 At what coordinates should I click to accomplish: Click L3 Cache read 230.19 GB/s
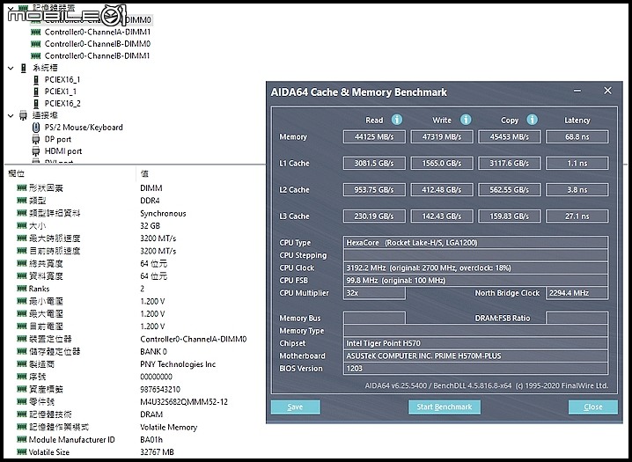point(374,216)
